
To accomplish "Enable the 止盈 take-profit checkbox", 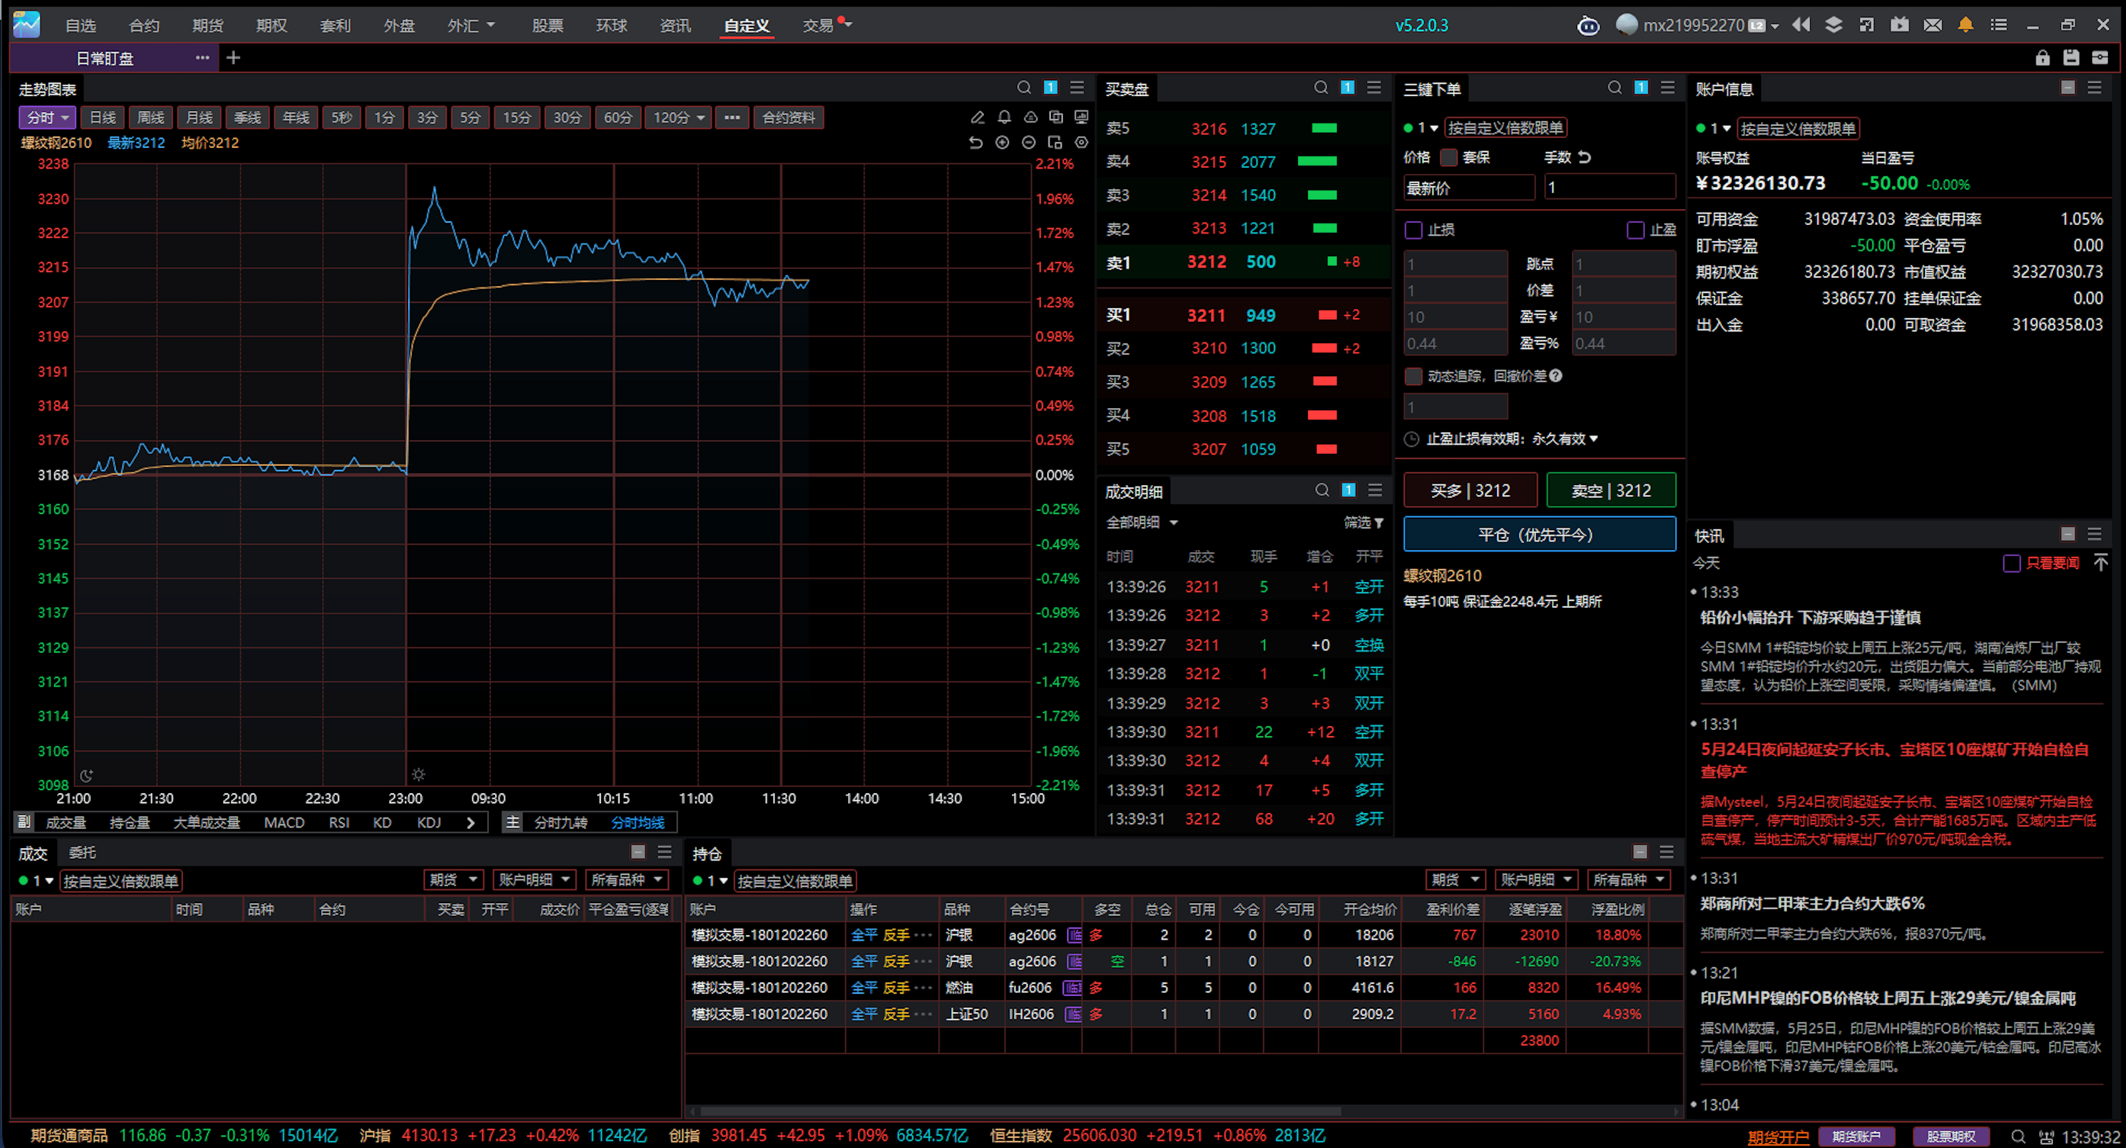I will (1635, 230).
